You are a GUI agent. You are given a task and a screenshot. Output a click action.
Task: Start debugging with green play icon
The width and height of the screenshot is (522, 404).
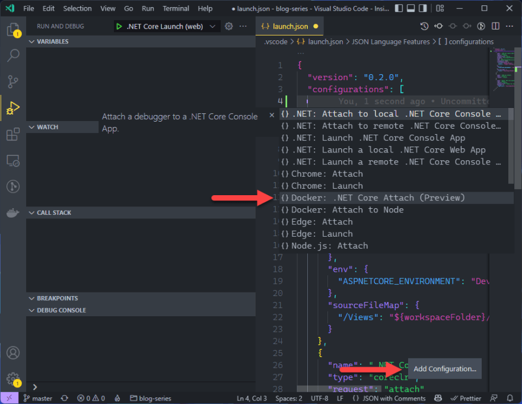(119, 26)
